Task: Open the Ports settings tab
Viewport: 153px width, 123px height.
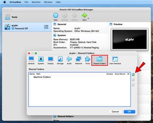Action: [x=88, y=60]
